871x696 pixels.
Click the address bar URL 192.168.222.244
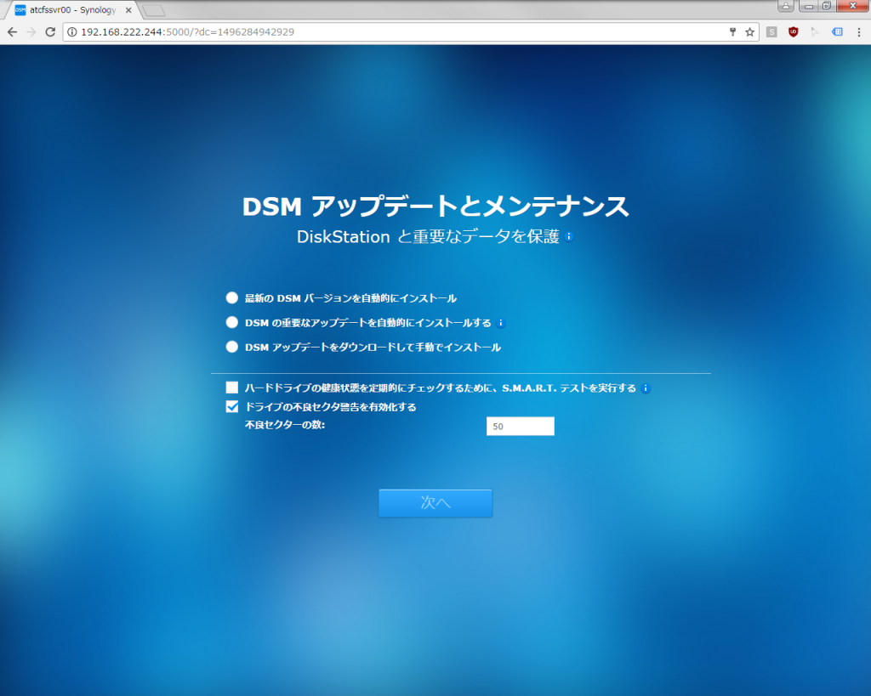(187, 32)
